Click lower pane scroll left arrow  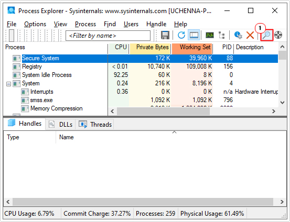coord(8,202)
